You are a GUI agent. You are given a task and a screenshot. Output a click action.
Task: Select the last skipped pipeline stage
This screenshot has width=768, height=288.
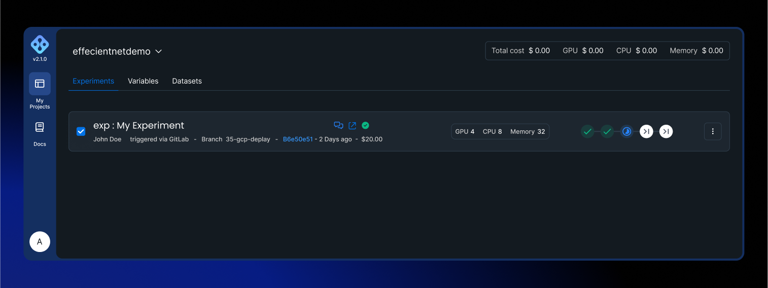(666, 131)
